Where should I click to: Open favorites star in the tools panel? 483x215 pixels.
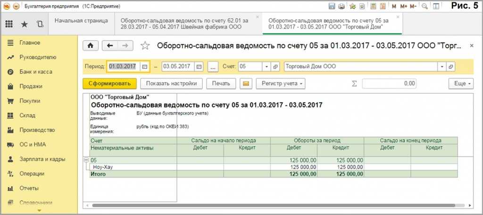click(x=25, y=24)
